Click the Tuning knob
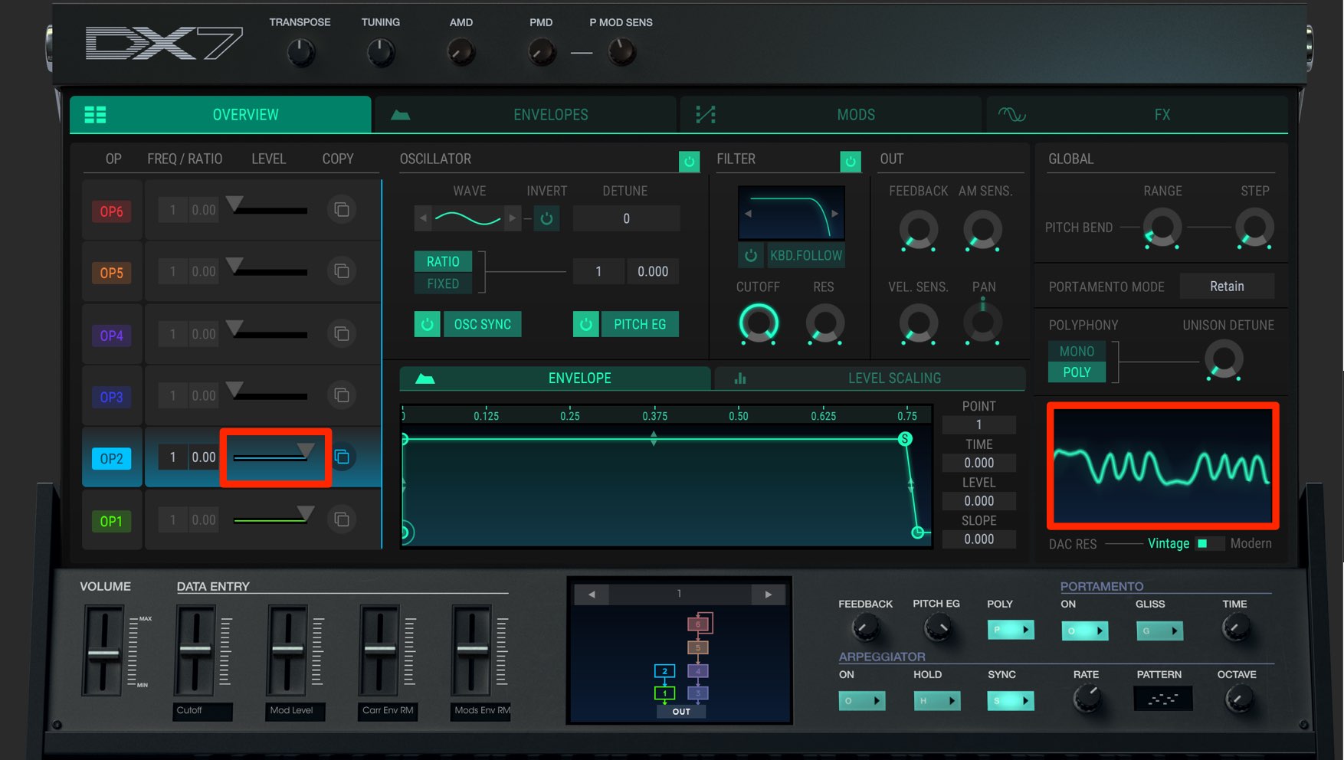The image size is (1344, 760). (381, 52)
